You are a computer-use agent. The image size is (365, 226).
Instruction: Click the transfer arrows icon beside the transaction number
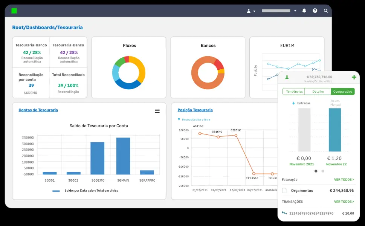[284, 213]
